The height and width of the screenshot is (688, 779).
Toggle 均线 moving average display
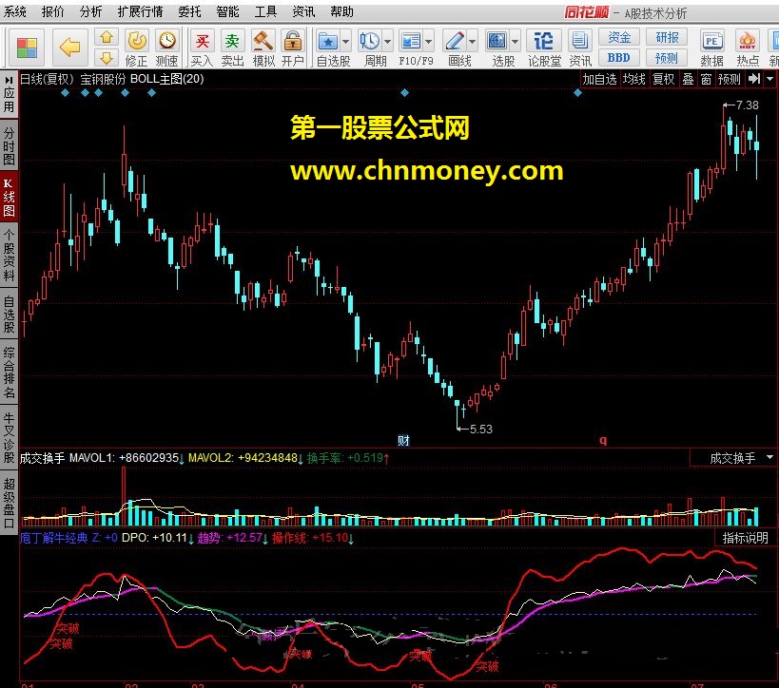633,79
